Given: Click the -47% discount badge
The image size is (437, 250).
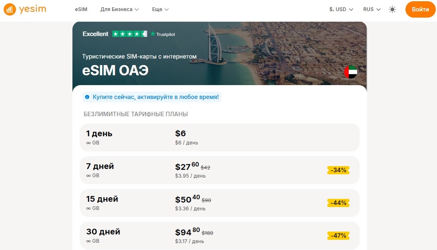Looking at the screenshot, I should pyautogui.click(x=338, y=235).
